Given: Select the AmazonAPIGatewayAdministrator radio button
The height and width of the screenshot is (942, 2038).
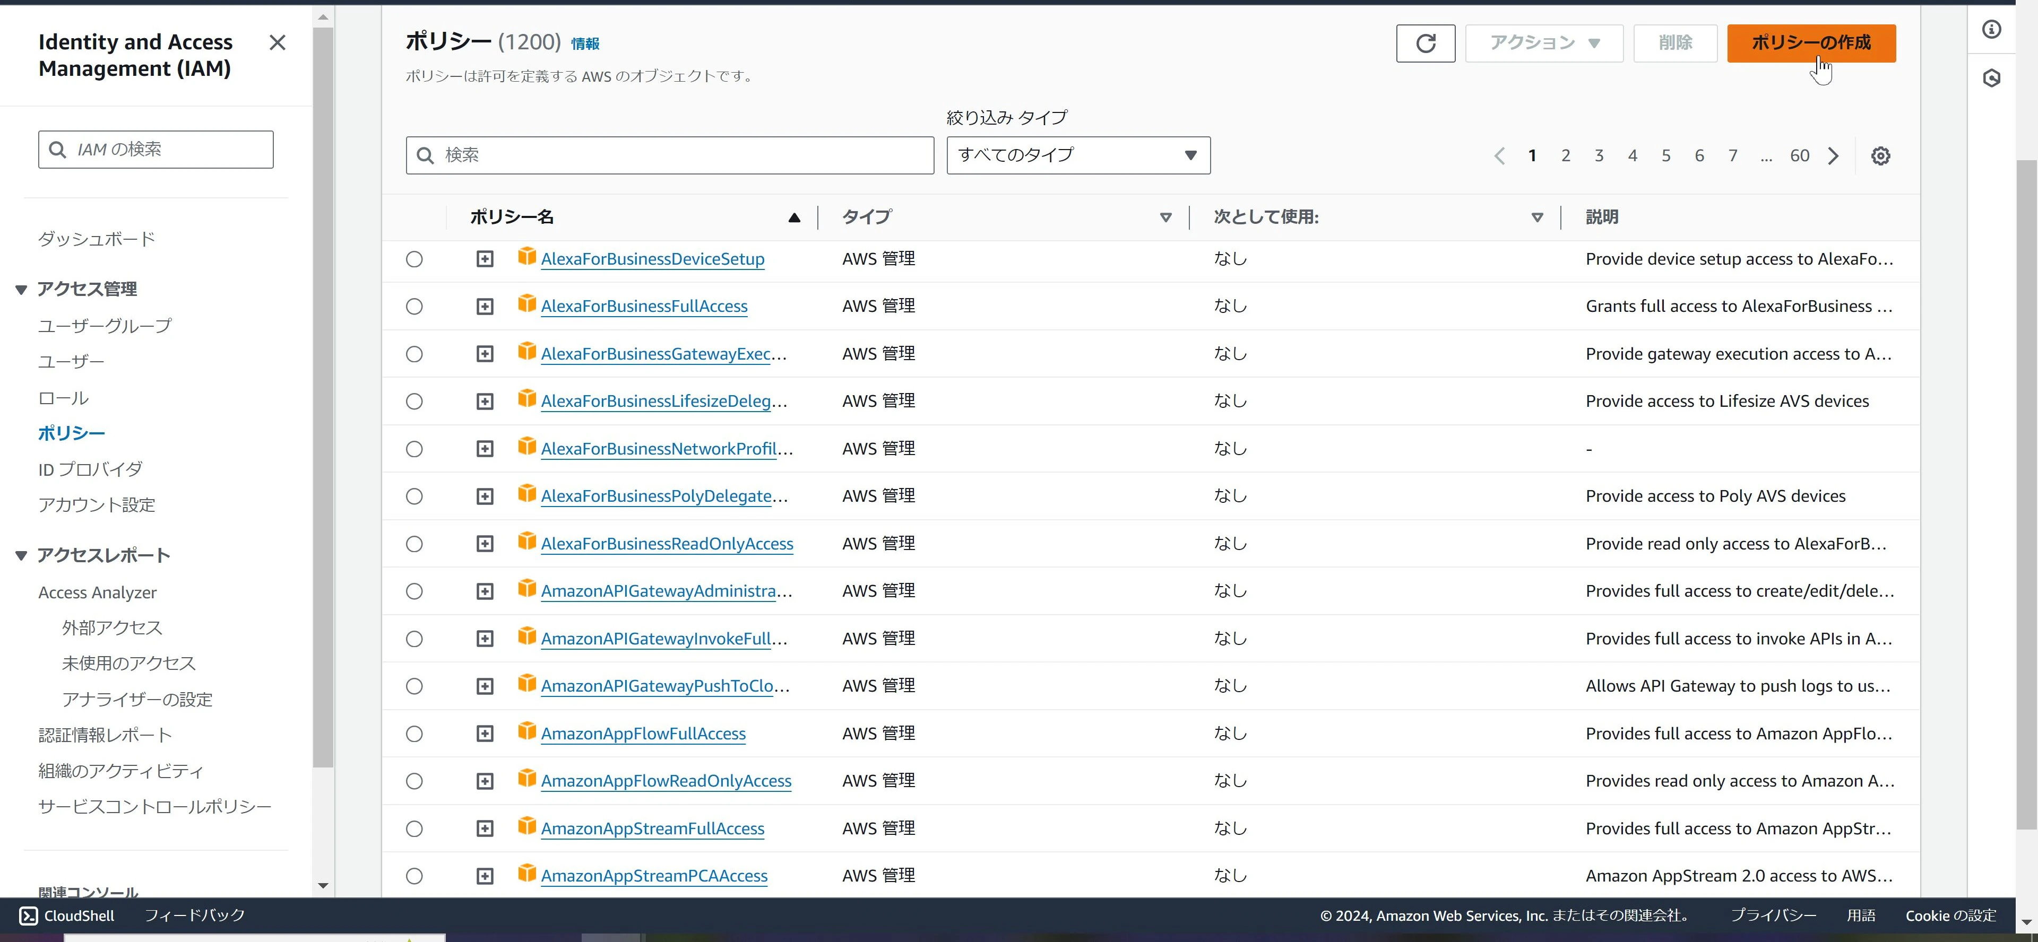Looking at the screenshot, I should 414,591.
